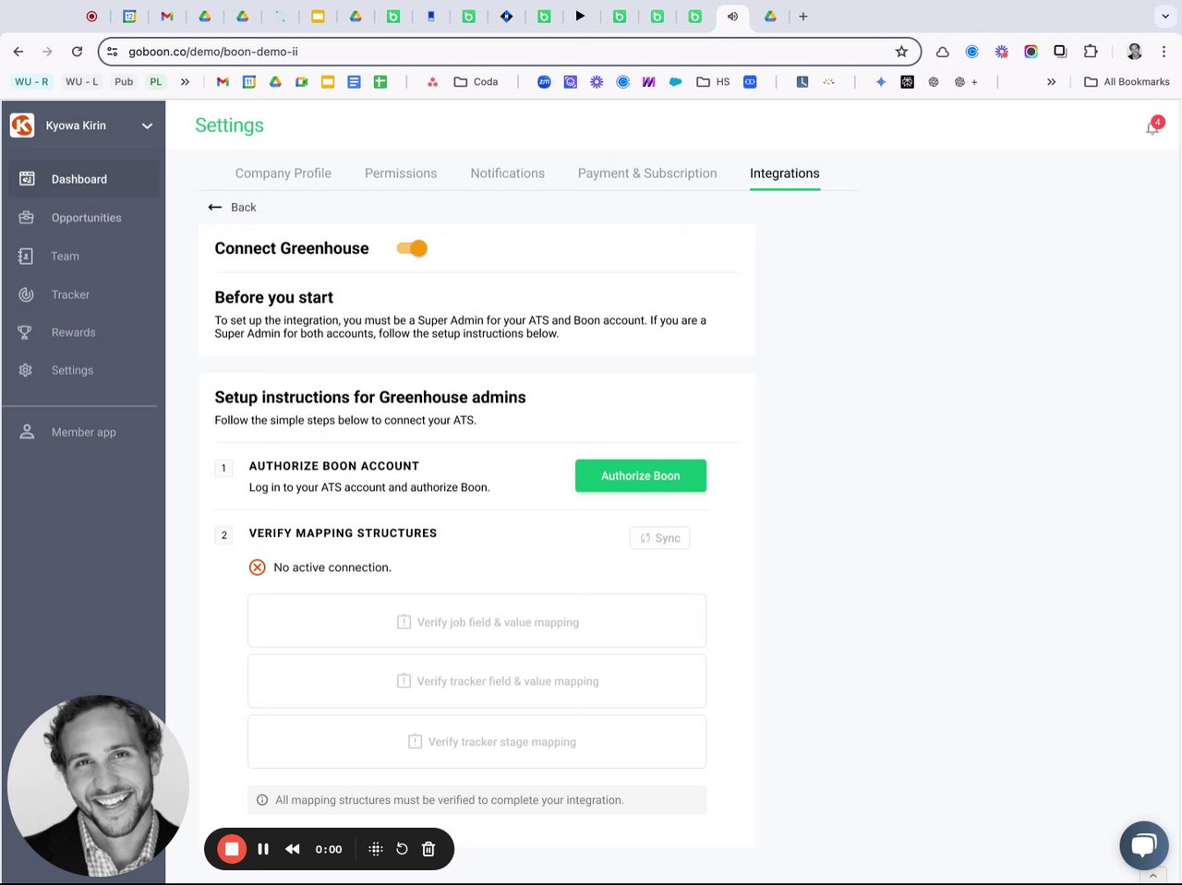Open the Notifications settings tab
This screenshot has width=1182, height=885.
(508, 173)
